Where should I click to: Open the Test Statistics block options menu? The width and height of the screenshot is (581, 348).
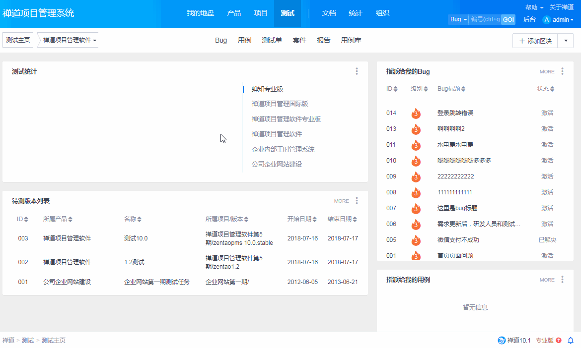point(357,71)
